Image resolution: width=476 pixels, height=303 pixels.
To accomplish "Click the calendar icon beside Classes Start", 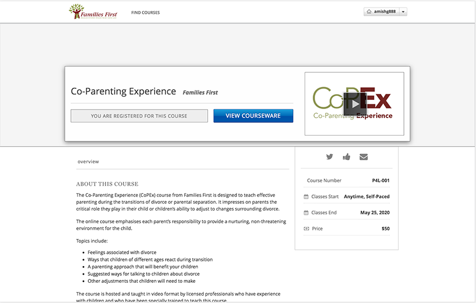I will pos(306,197).
